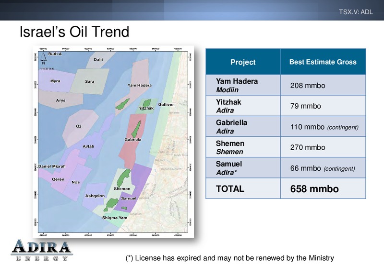Select the '208 mmbo' value cell

(x=323, y=85)
